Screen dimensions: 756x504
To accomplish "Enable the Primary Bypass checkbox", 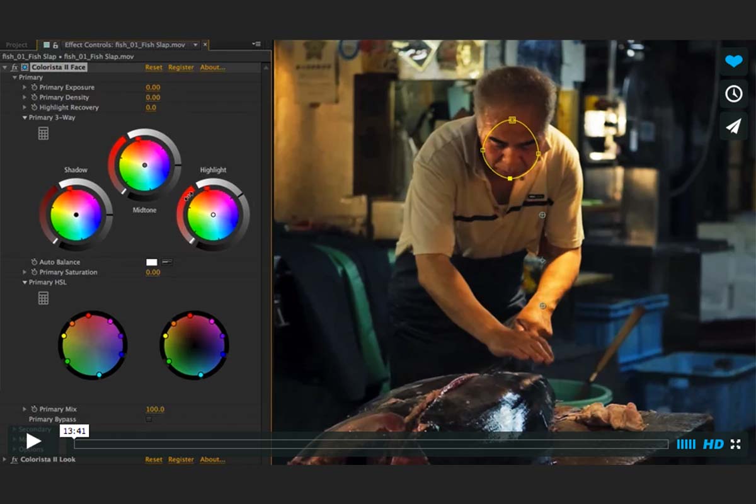I will pos(149,418).
